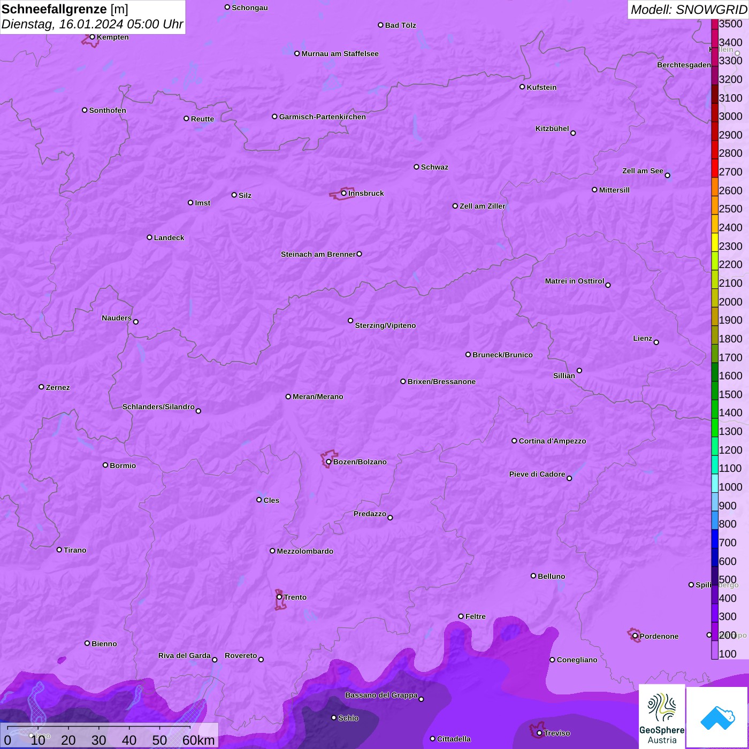Viewport: 749px width, 749px height.
Task: Select the blue 700 legend color
Action: point(715,539)
